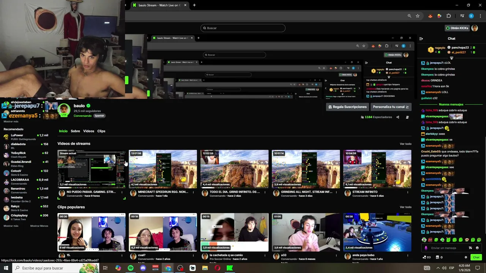Image resolution: width=486 pixels, height=273 pixels.
Task: Open media control playlist icon in toolbar
Action: (462, 16)
